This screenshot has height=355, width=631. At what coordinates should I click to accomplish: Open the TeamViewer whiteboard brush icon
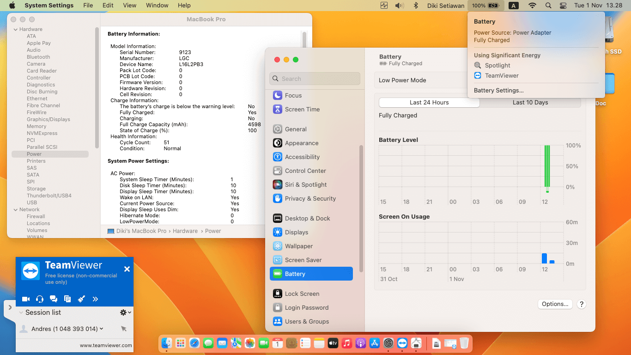(81, 299)
